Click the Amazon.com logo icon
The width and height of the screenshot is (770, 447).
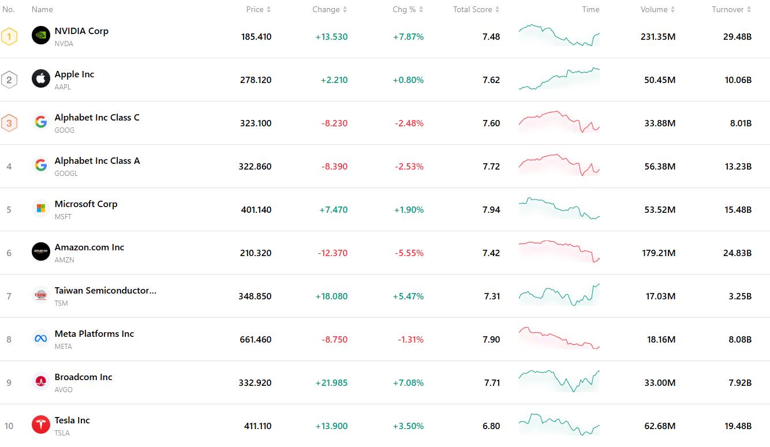click(41, 252)
